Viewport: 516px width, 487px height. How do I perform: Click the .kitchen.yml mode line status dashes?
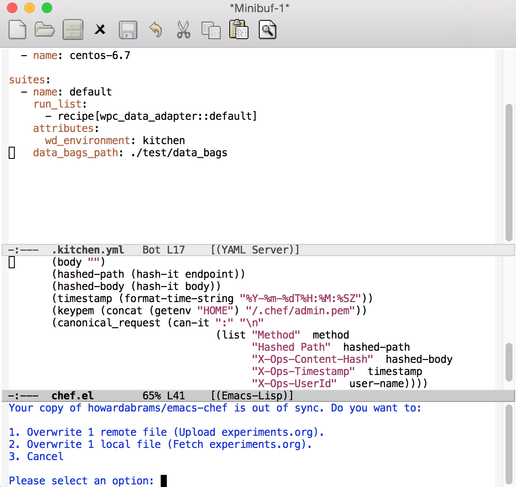23,250
